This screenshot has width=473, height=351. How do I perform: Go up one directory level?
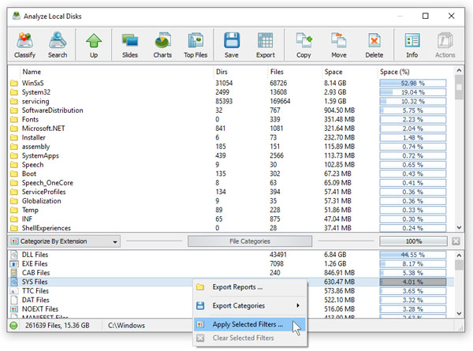point(94,45)
